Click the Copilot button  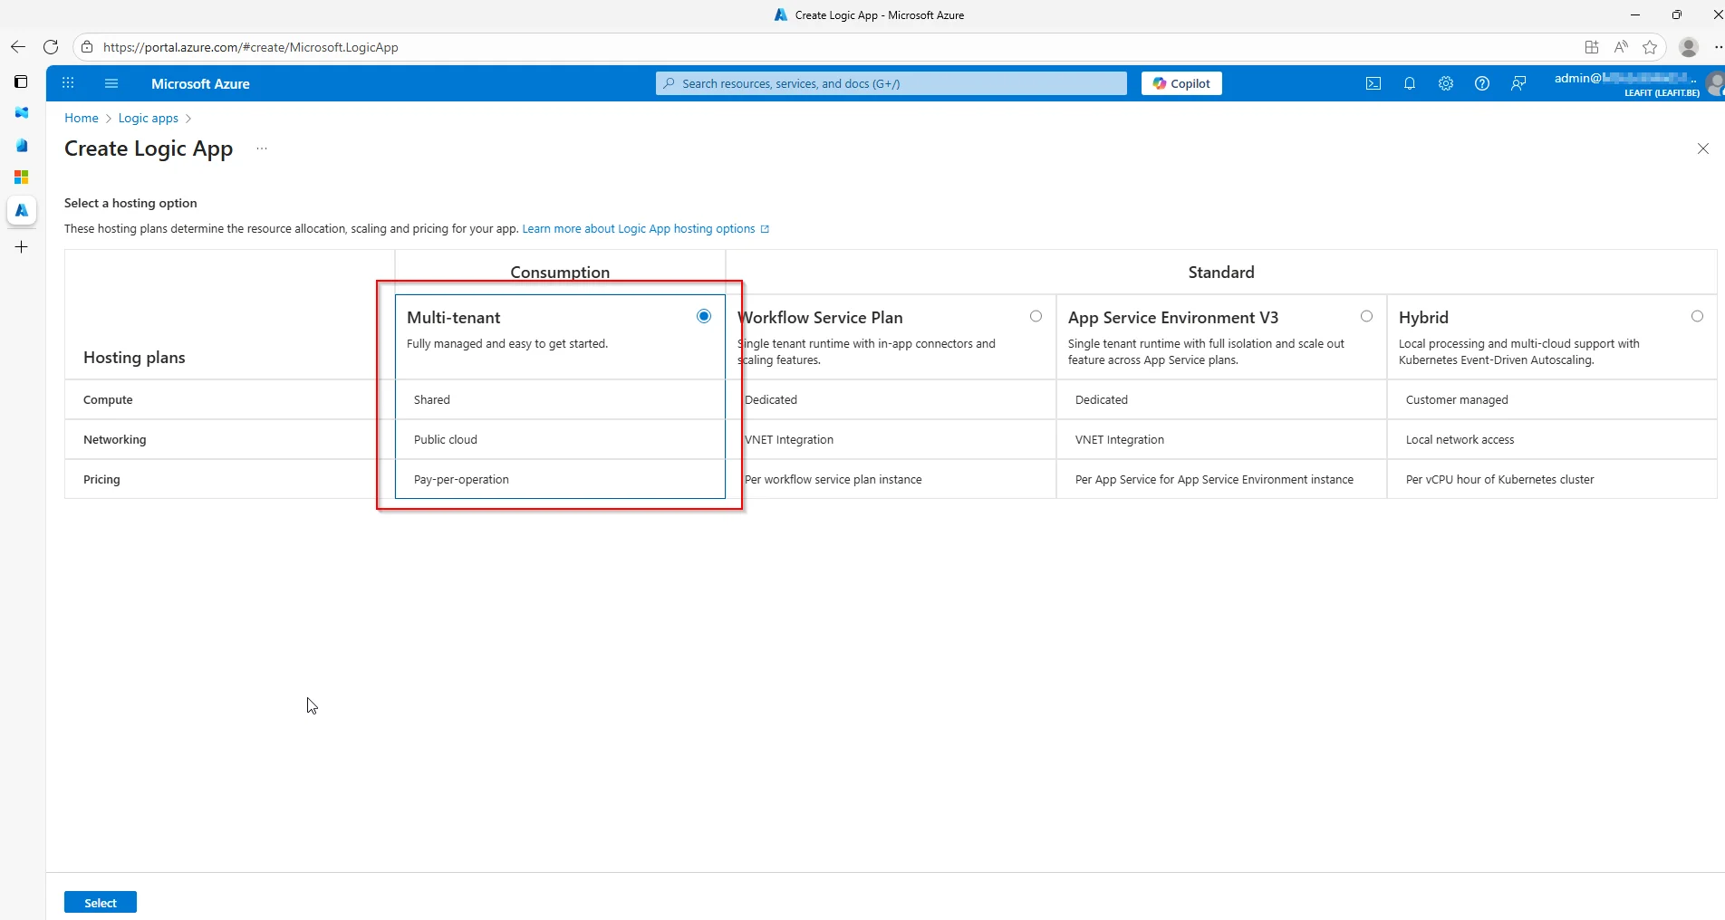point(1181,83)
